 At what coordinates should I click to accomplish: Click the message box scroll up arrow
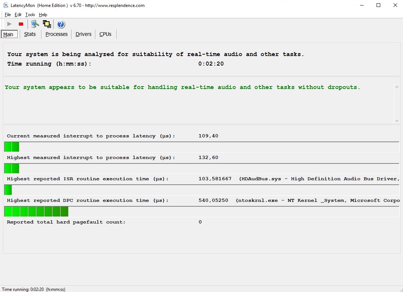tap(397, 87)
